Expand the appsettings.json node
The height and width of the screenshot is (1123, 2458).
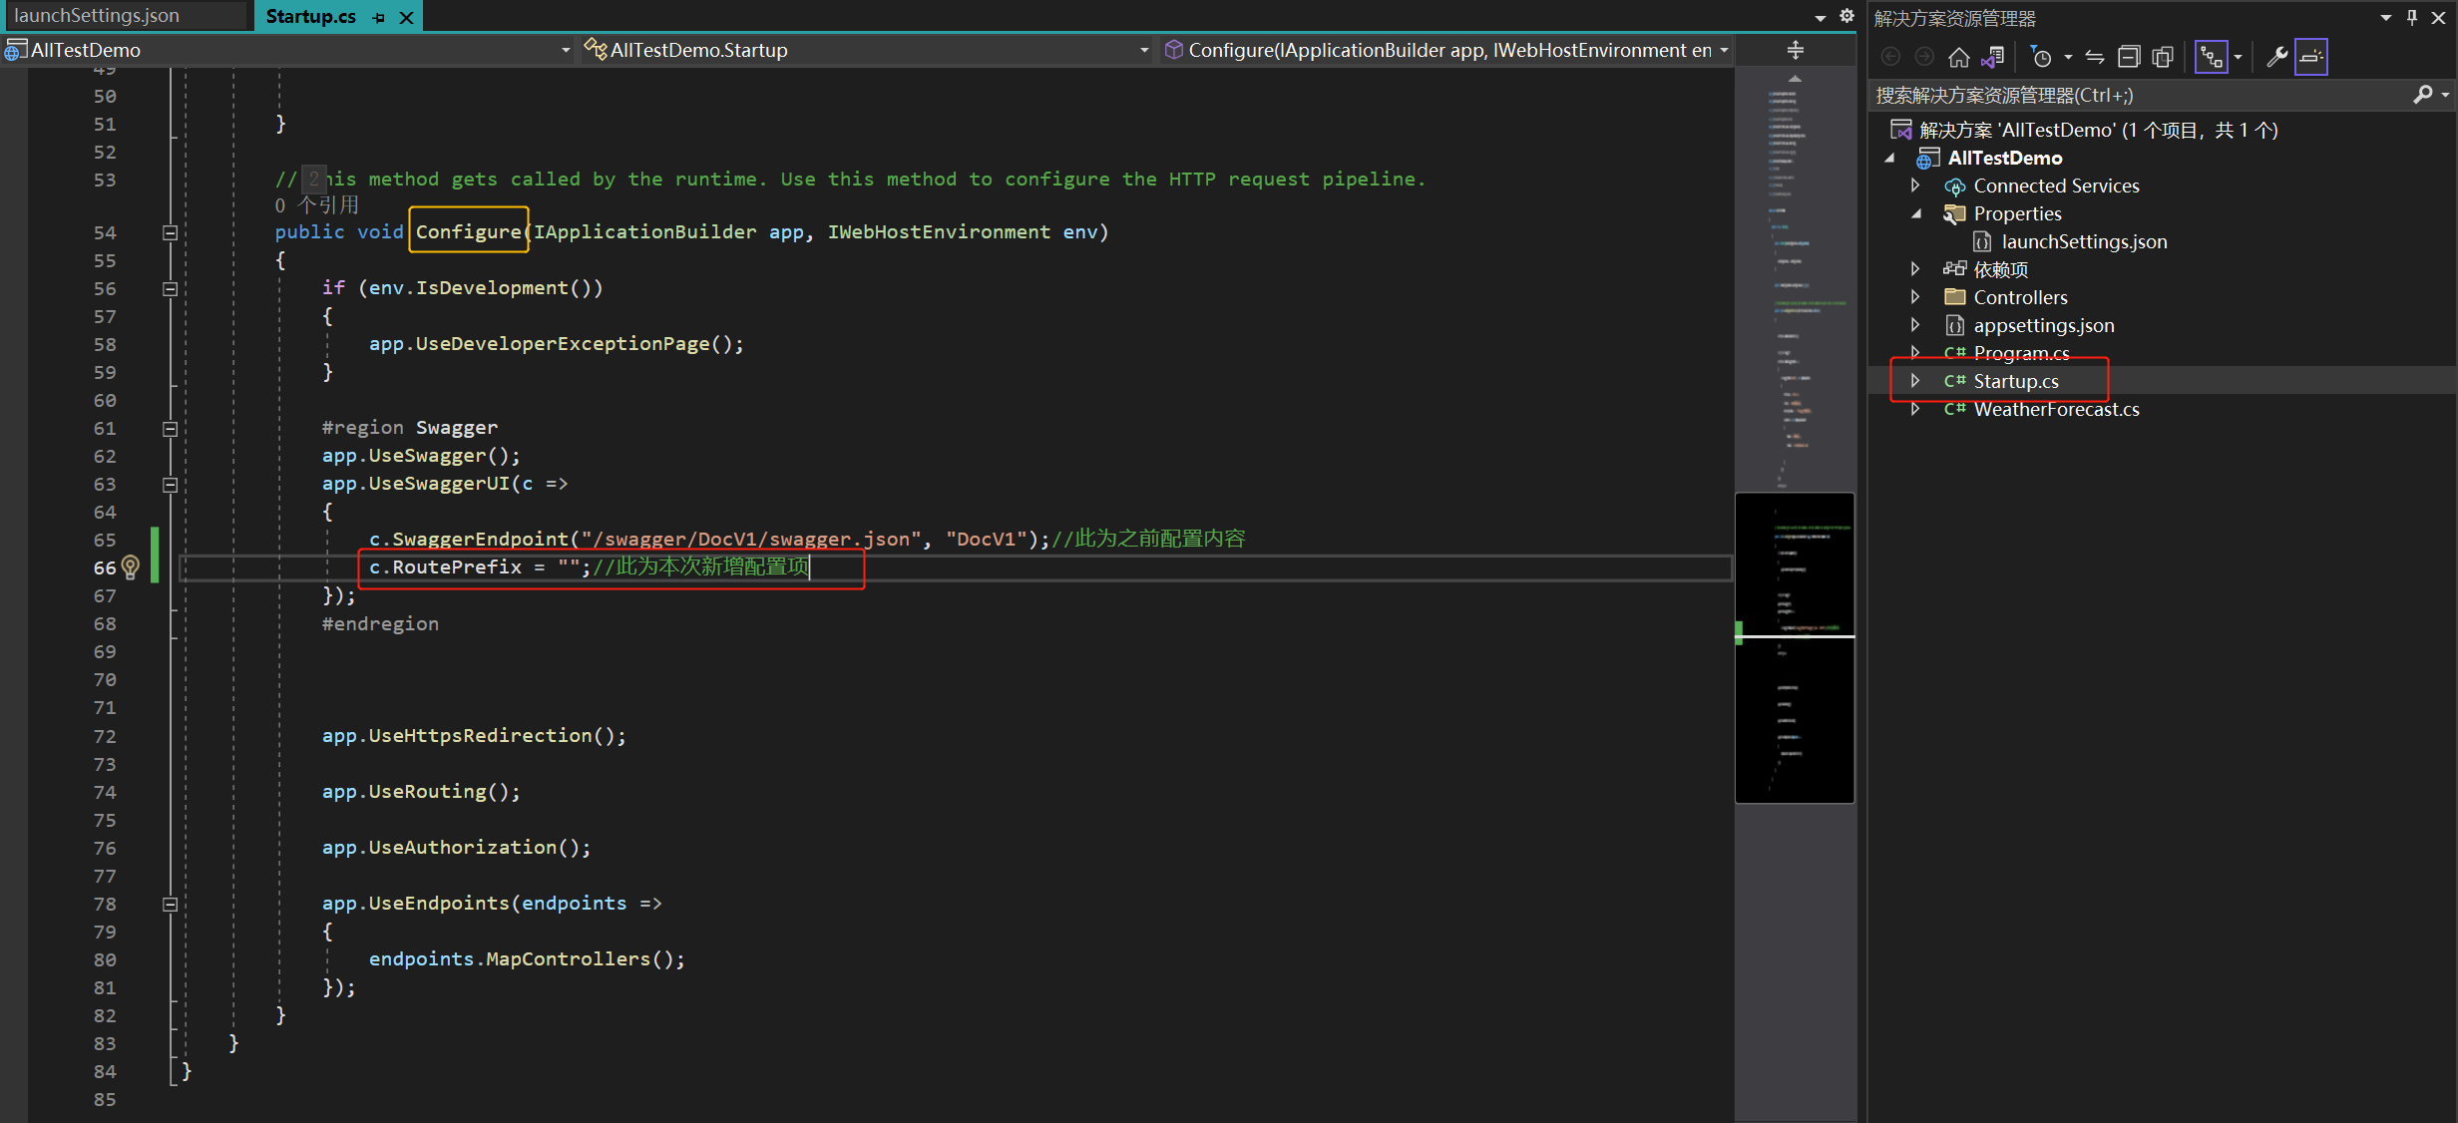[x=1914, y=325]
